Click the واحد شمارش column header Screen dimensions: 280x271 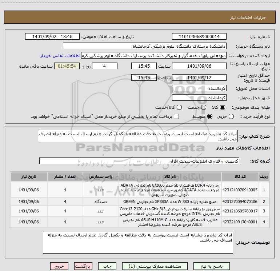[101, 176]
